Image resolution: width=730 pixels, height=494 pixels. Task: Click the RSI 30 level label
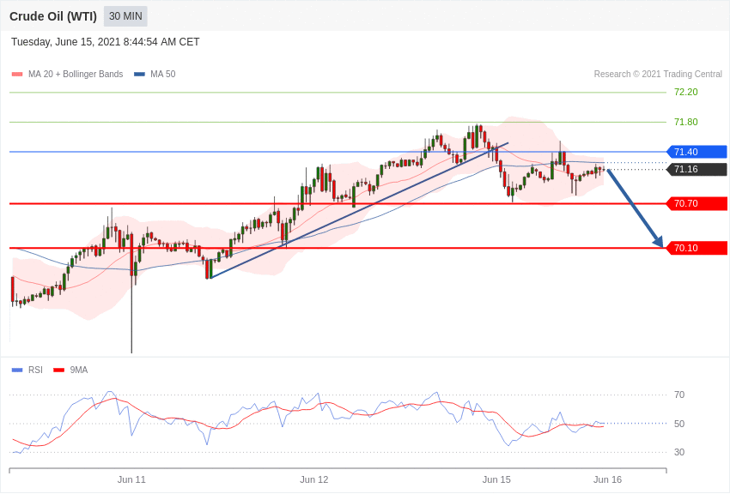pos(679,452)
